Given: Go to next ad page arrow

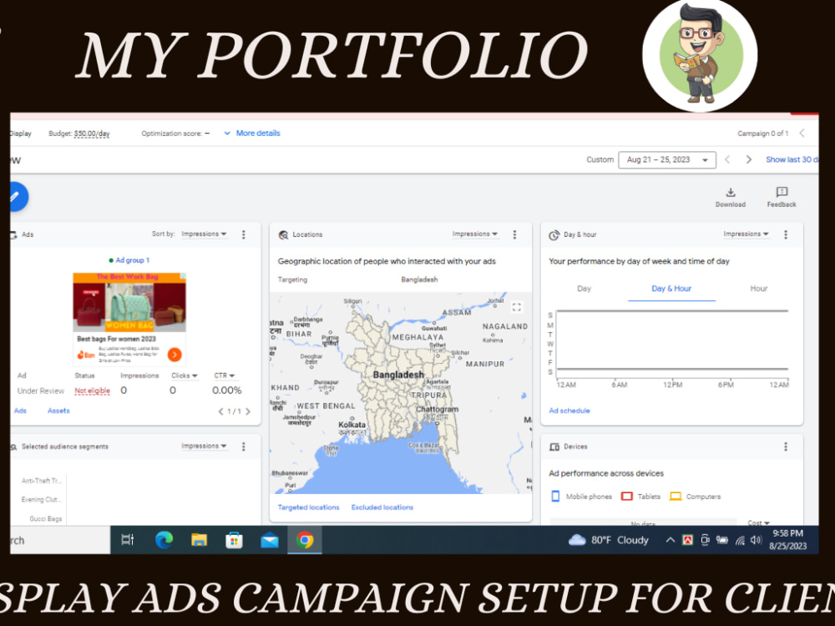Looking at the screenshot, I should click(248, 411).
